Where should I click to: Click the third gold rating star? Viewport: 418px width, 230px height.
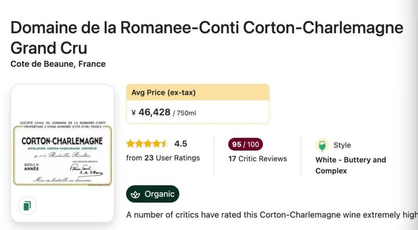(147, 144)
